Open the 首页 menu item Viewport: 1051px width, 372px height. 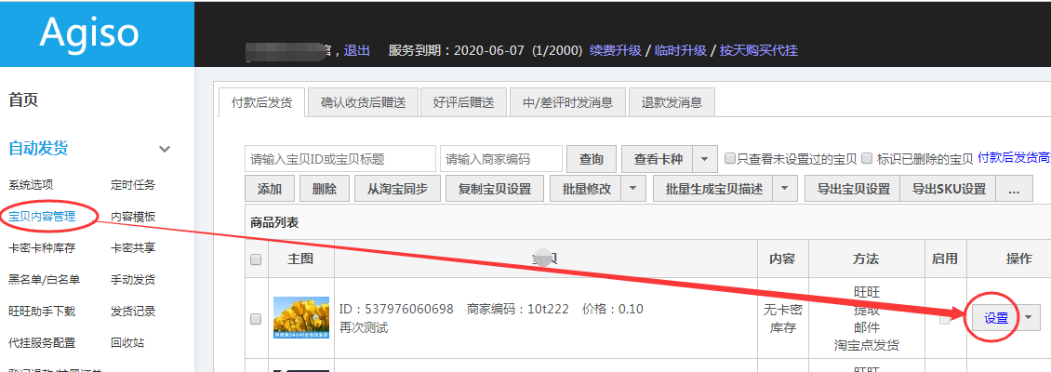[23, 100]
